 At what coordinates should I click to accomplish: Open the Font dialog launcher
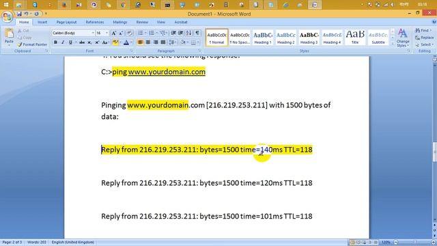[x=132, y=51]
